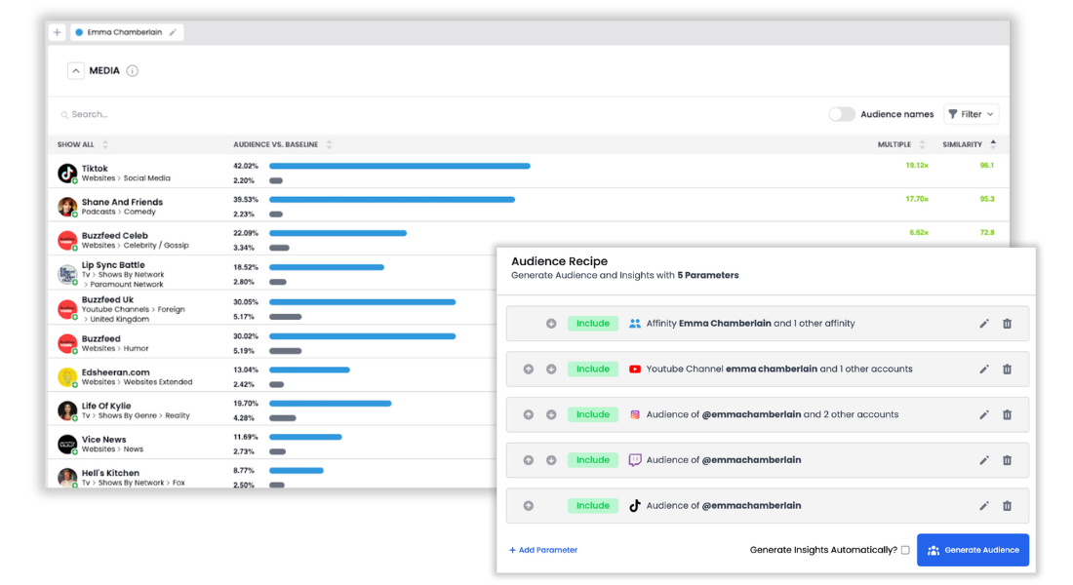Click the Hell's Kitchen avatar
The image size is (1073, 585).
point(67,478)
